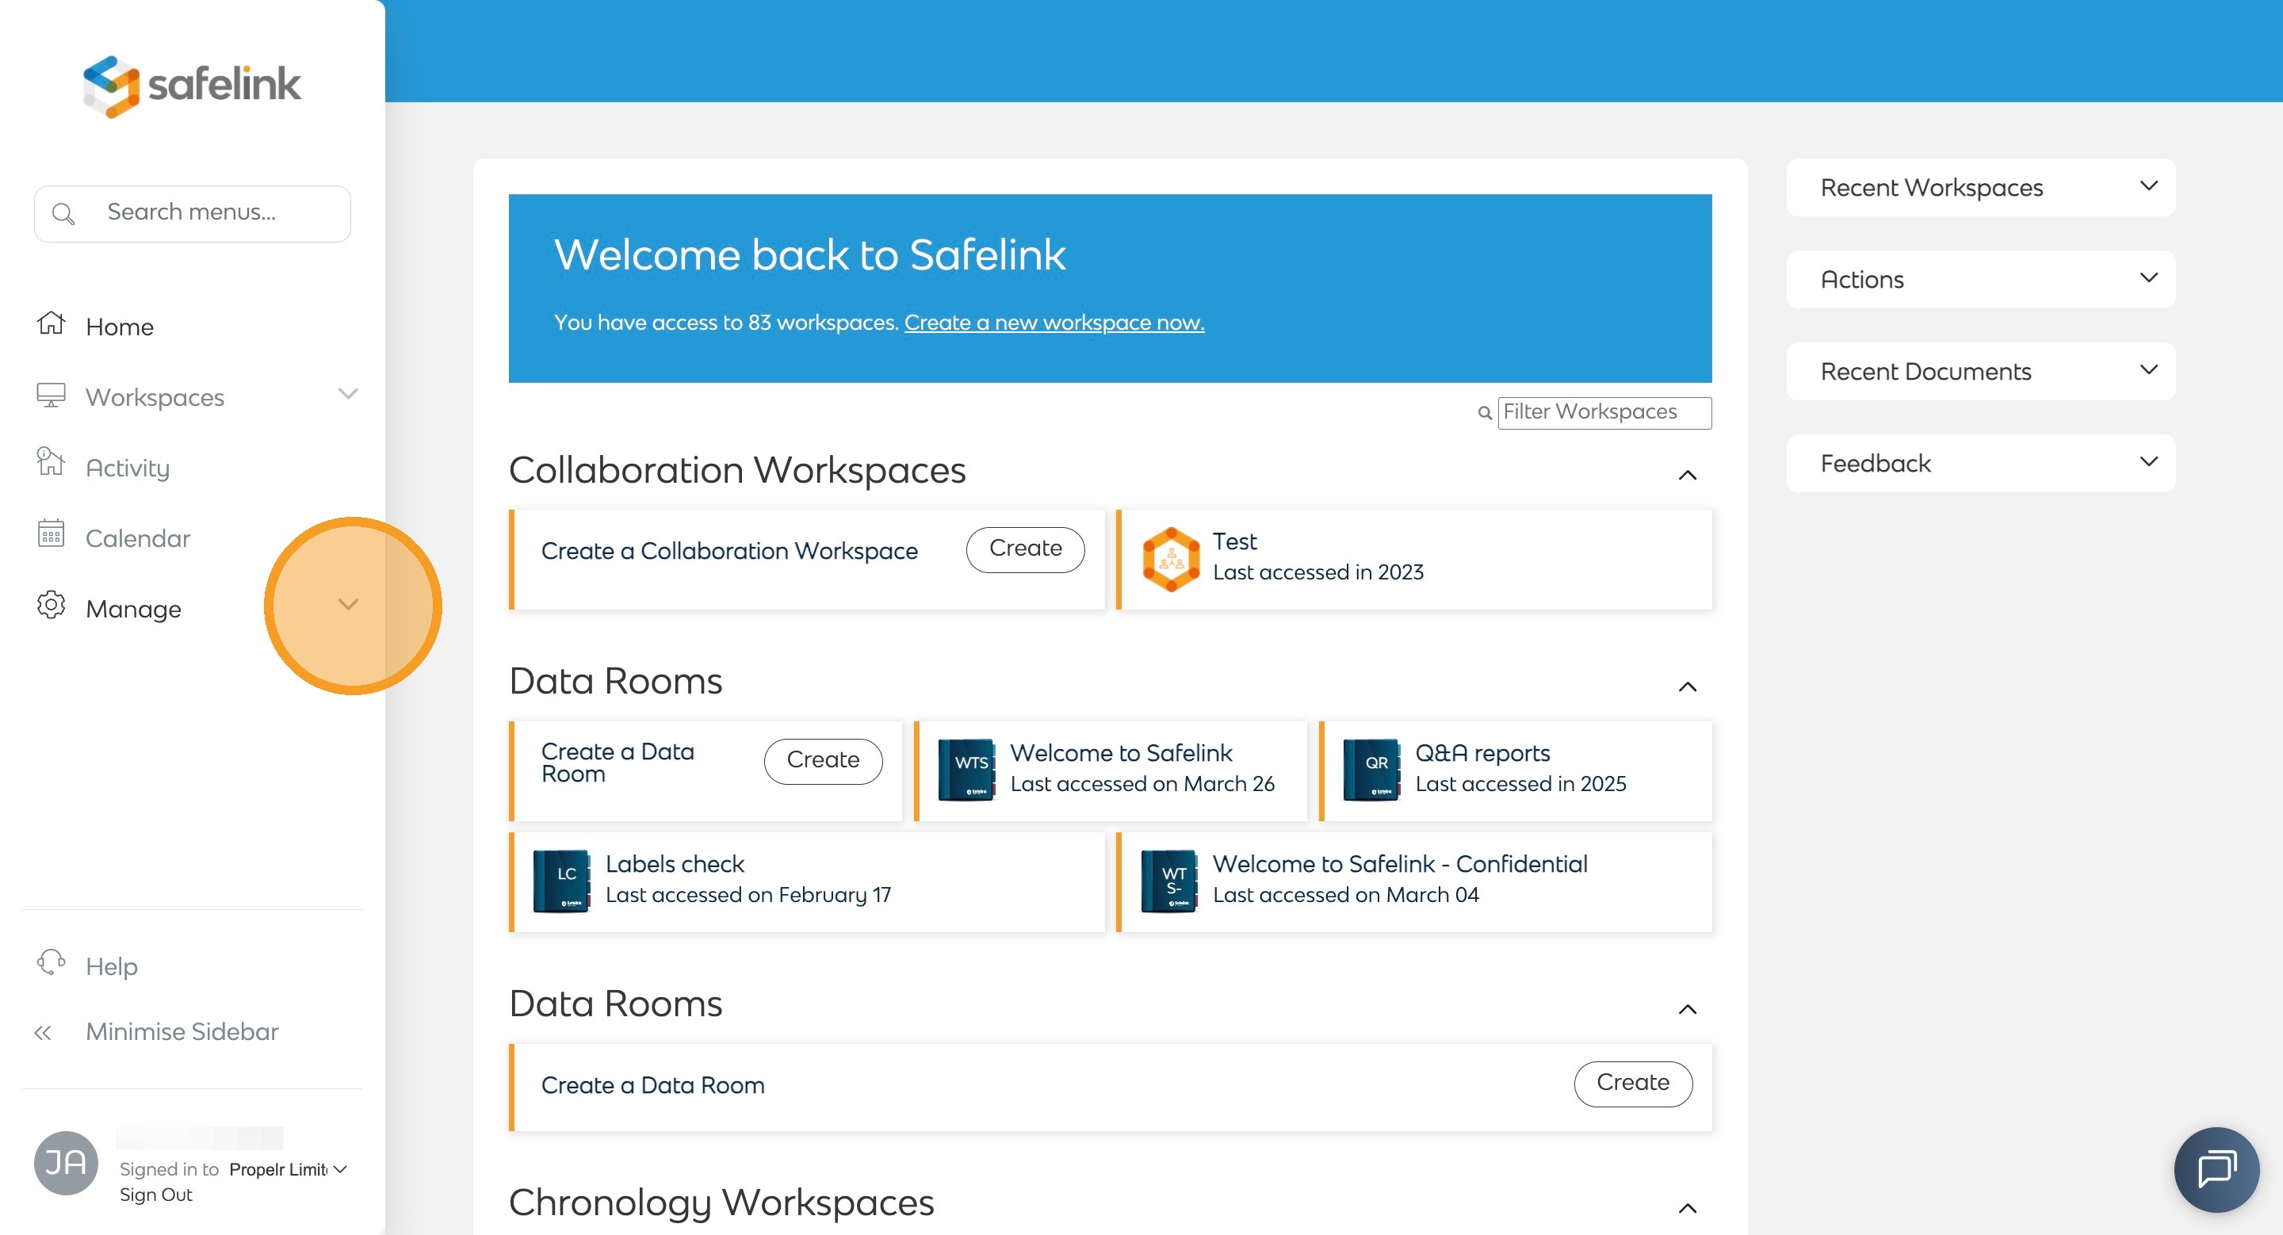Click Create a new workspace now link
The width and height of the screenshot is (2283, 1235).
(1054, 323)
